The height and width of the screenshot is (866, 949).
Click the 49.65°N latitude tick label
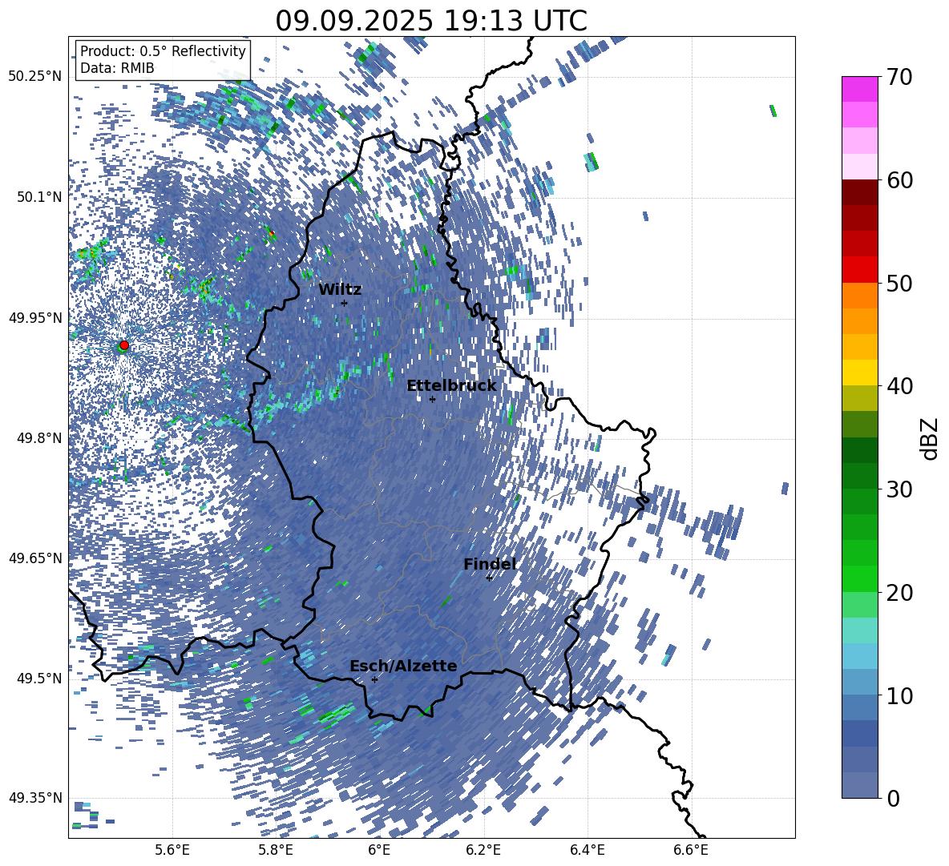tap(35, 558)
